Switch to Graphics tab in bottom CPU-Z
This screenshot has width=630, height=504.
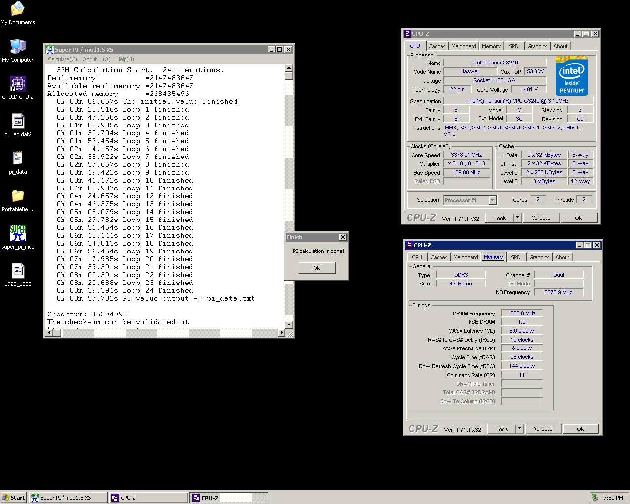point(539,257)
